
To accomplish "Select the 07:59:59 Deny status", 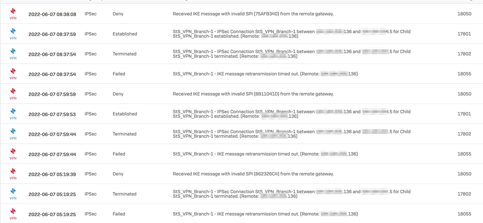I will pos(118,94).
